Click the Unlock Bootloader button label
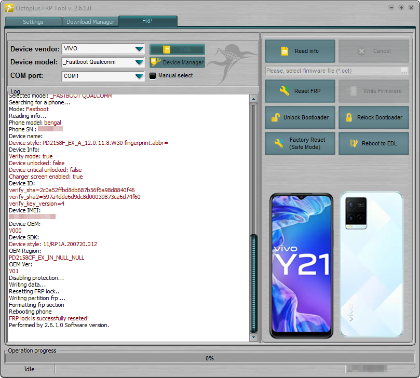This screenshot has height=378, width=420. (306, 117)
